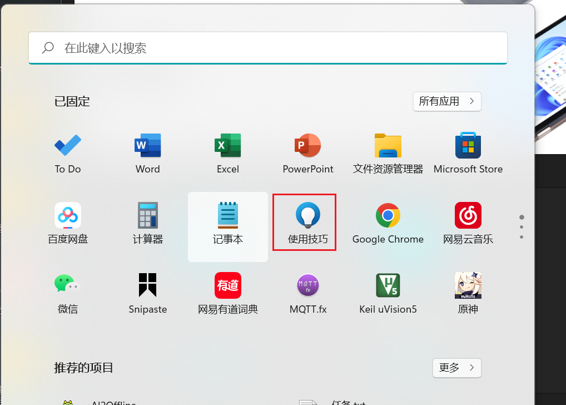Open the To Do app
The height and width of the screenshot is (405, 566).
pos(67,154)
